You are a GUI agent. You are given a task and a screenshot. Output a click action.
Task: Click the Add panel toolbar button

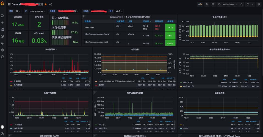(x=200, y=4)
